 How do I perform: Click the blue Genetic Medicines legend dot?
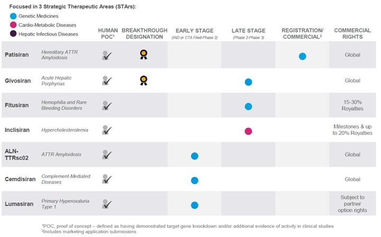pos(13,16)
